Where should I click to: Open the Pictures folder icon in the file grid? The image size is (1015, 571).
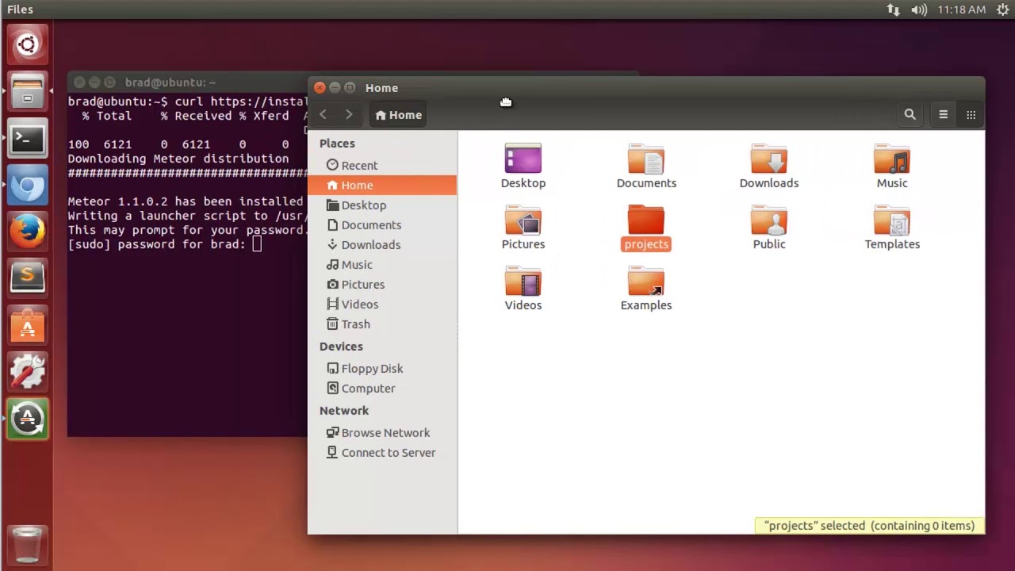(x=523, y=220)
